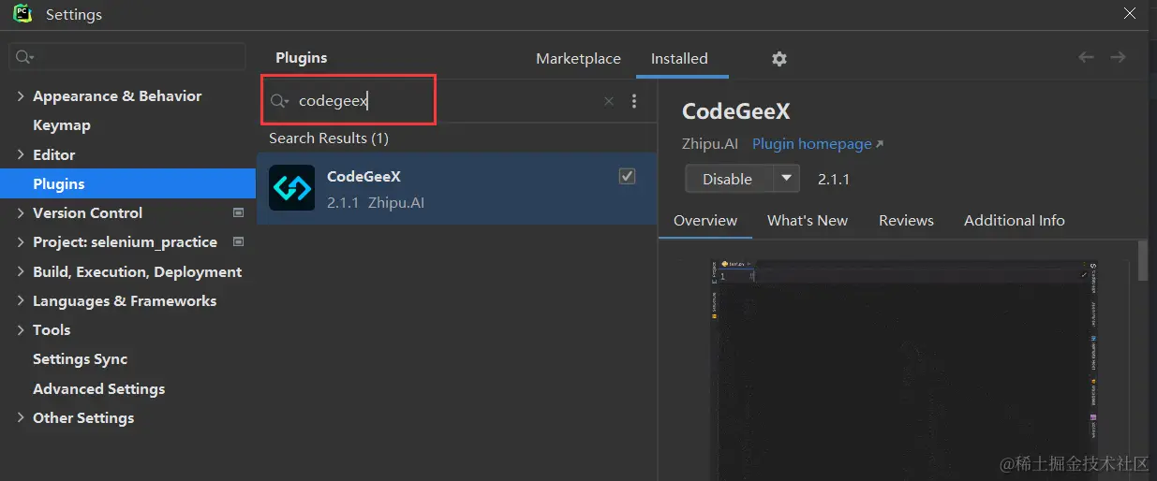The width and height of the screenshot is (1157, 481).
Task: Clear the plugin search with the X icon
Action: [x=609, y=101]
